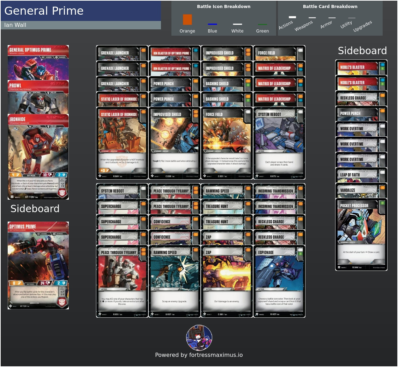Click Ironhide's health value 10 icon
Viewport: 398px width, 367px height.
click(46, 175)
